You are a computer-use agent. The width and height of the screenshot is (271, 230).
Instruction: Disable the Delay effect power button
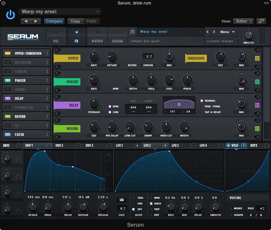[257, 105]
